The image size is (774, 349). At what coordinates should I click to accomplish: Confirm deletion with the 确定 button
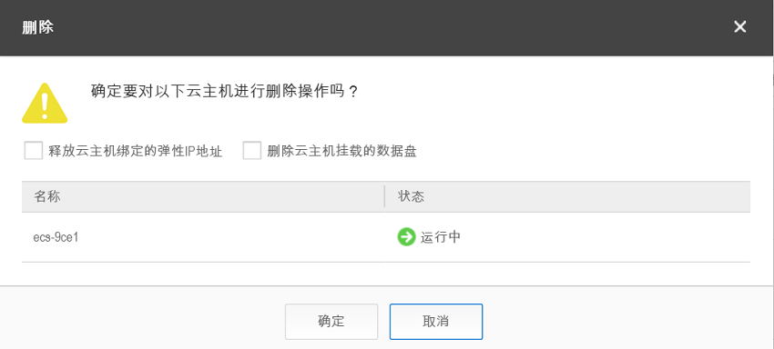point(331,322)
